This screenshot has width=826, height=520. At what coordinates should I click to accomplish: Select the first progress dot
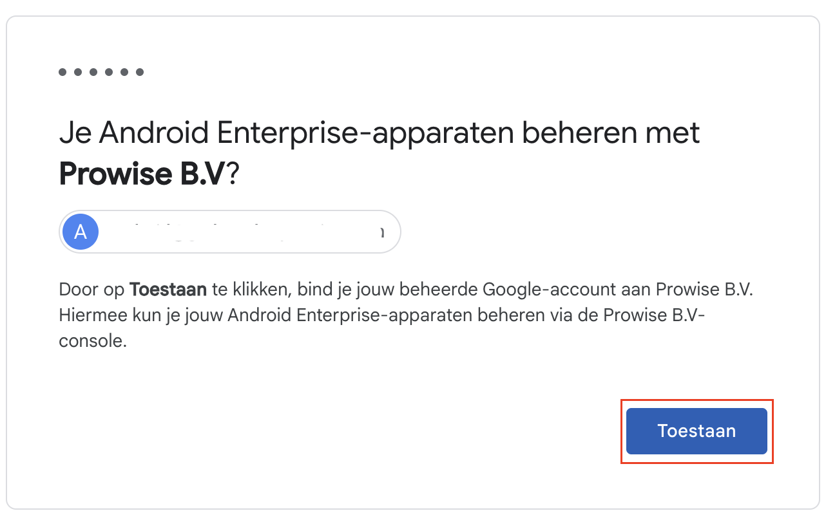62,72
